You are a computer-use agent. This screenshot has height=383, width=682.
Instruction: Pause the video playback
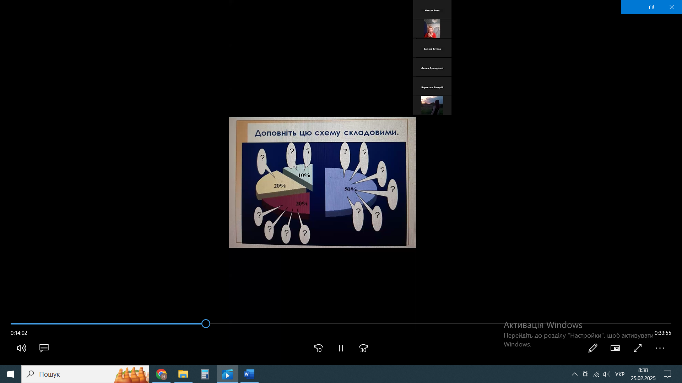click(341, 348)
